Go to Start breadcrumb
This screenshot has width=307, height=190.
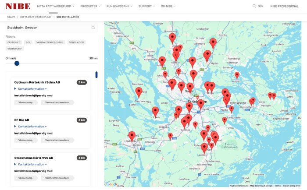coord(11,17)
